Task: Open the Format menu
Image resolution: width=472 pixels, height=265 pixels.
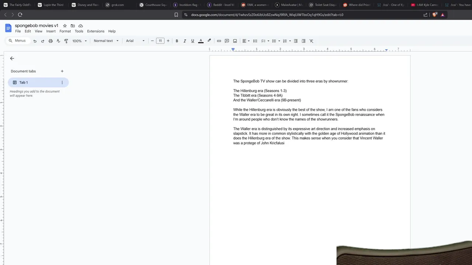Action: coord(65,31)
